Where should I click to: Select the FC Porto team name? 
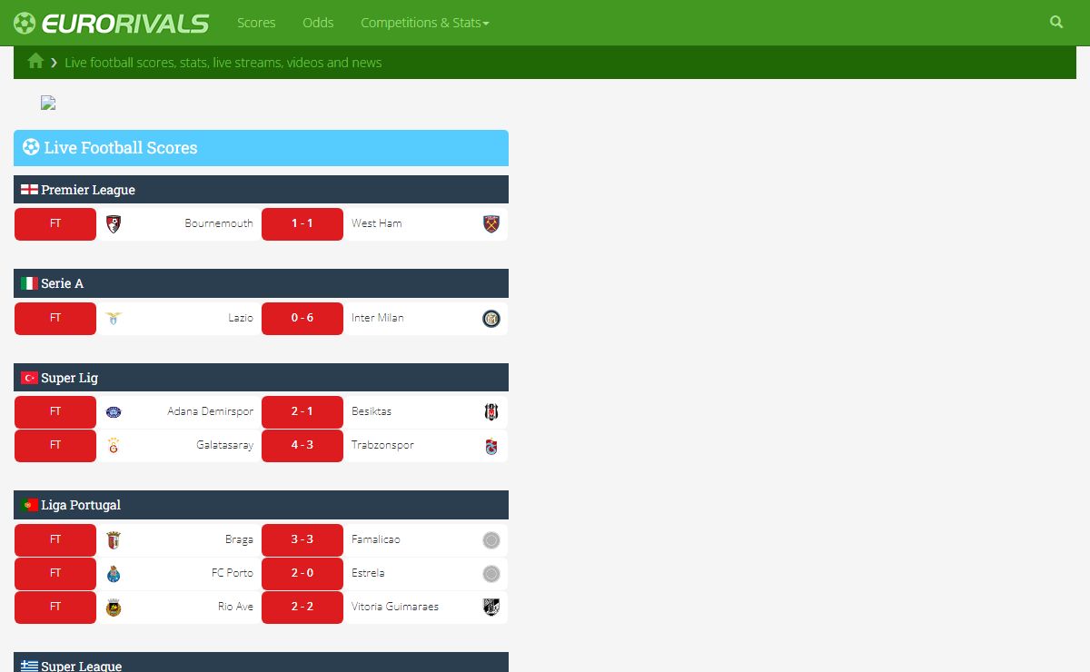click(x=233, y=573)
